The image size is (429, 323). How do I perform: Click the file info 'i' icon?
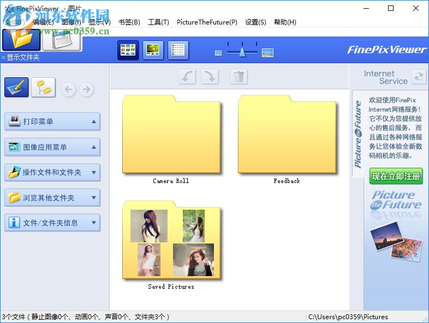point(14,223)
